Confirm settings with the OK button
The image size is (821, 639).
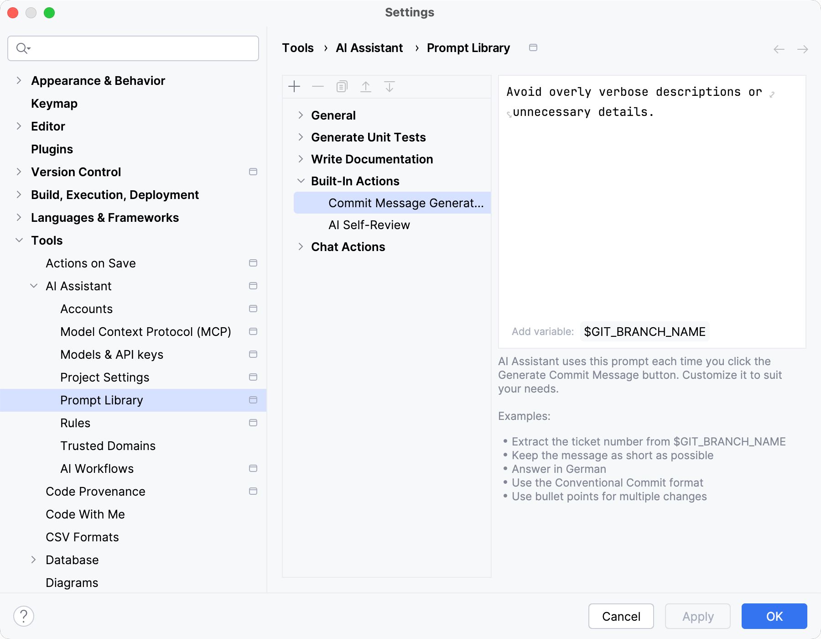pyautogui.click(x=774, y=616)
